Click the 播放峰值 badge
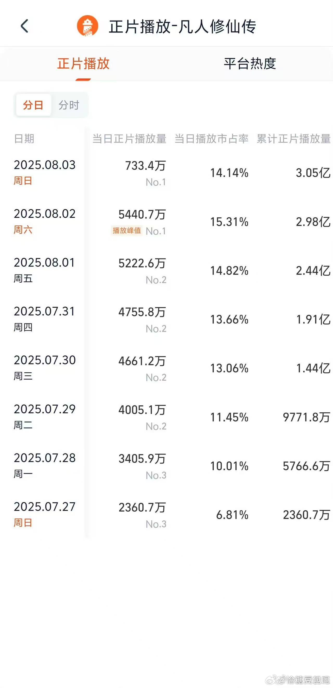Screen dimensions: 333x688 point(127,230)
